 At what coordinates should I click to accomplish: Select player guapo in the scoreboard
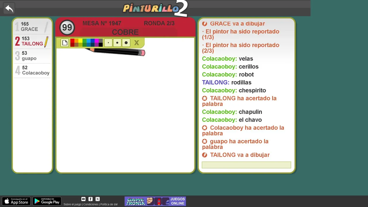coord(32,56)
